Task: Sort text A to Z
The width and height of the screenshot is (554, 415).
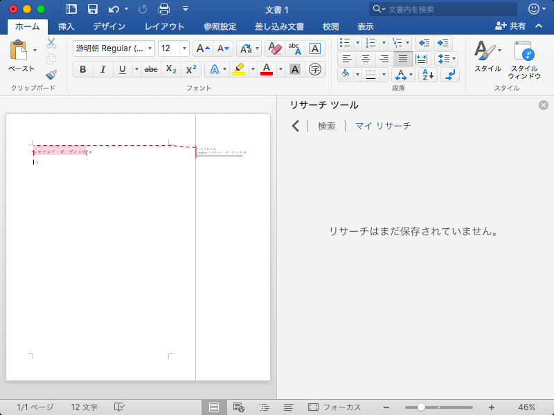Action: coord(428,75)
